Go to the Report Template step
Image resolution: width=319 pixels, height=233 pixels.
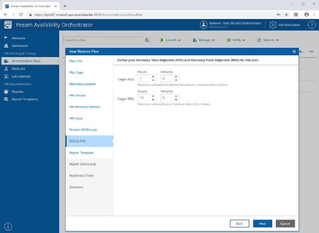pyautogui.click(x=81, y=153)
